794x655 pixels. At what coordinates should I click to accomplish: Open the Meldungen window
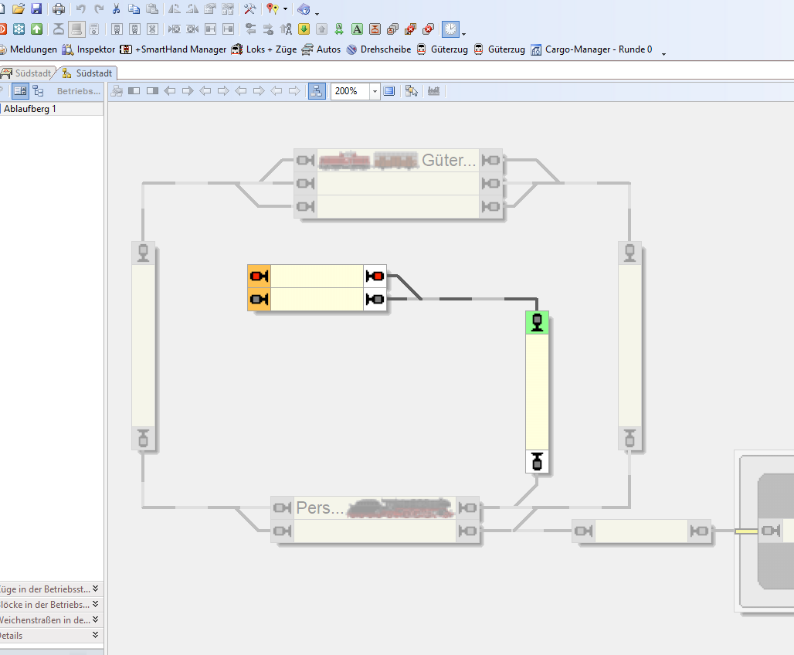tap(27, 49)
